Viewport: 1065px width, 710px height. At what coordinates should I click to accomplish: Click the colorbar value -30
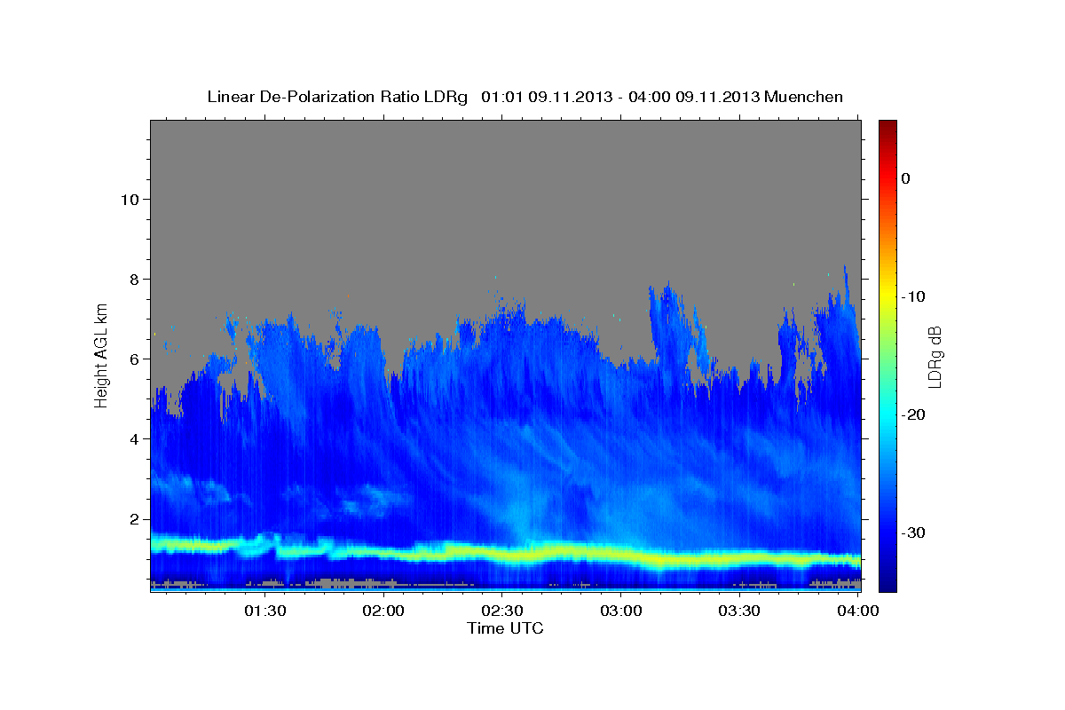pos(914,532)
